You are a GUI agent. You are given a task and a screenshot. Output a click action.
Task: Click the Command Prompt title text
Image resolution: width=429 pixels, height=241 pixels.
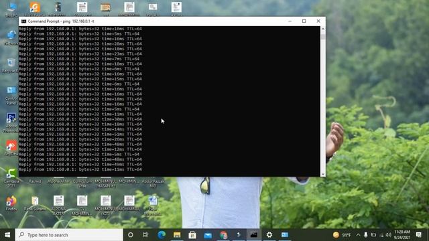click(x=61, y=21)
